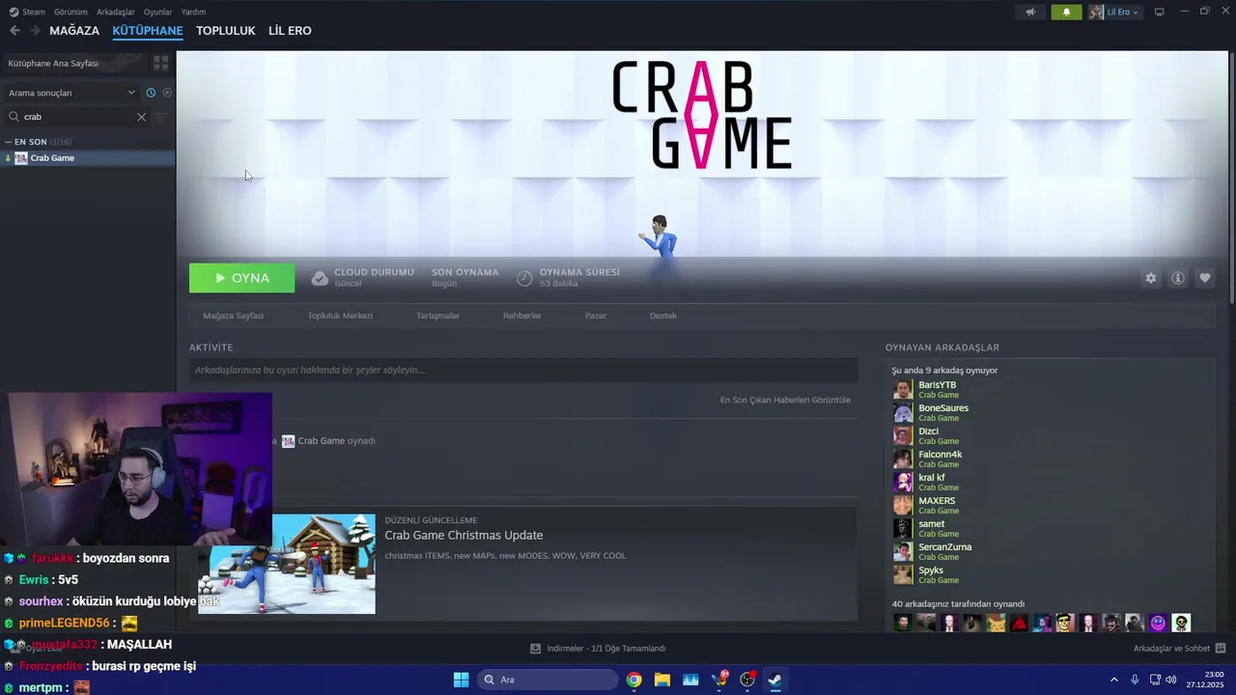Viewport: 1236px width, 695px height.
Task: Open the Windows Start button
Action: click(x=461, y=680)
